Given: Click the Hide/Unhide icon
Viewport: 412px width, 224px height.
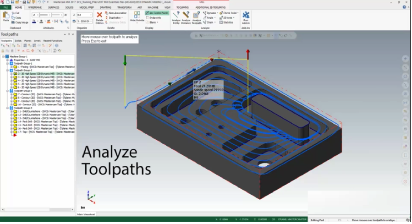Looking at the screenshot, I should coord(137,15).
